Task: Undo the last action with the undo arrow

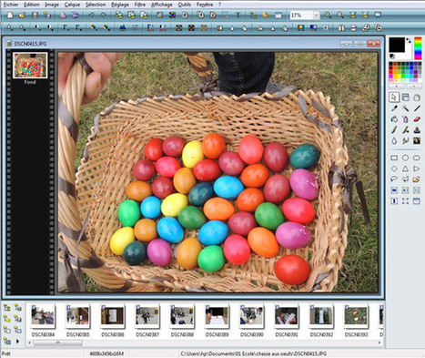Action: click(x=91, y=15)
